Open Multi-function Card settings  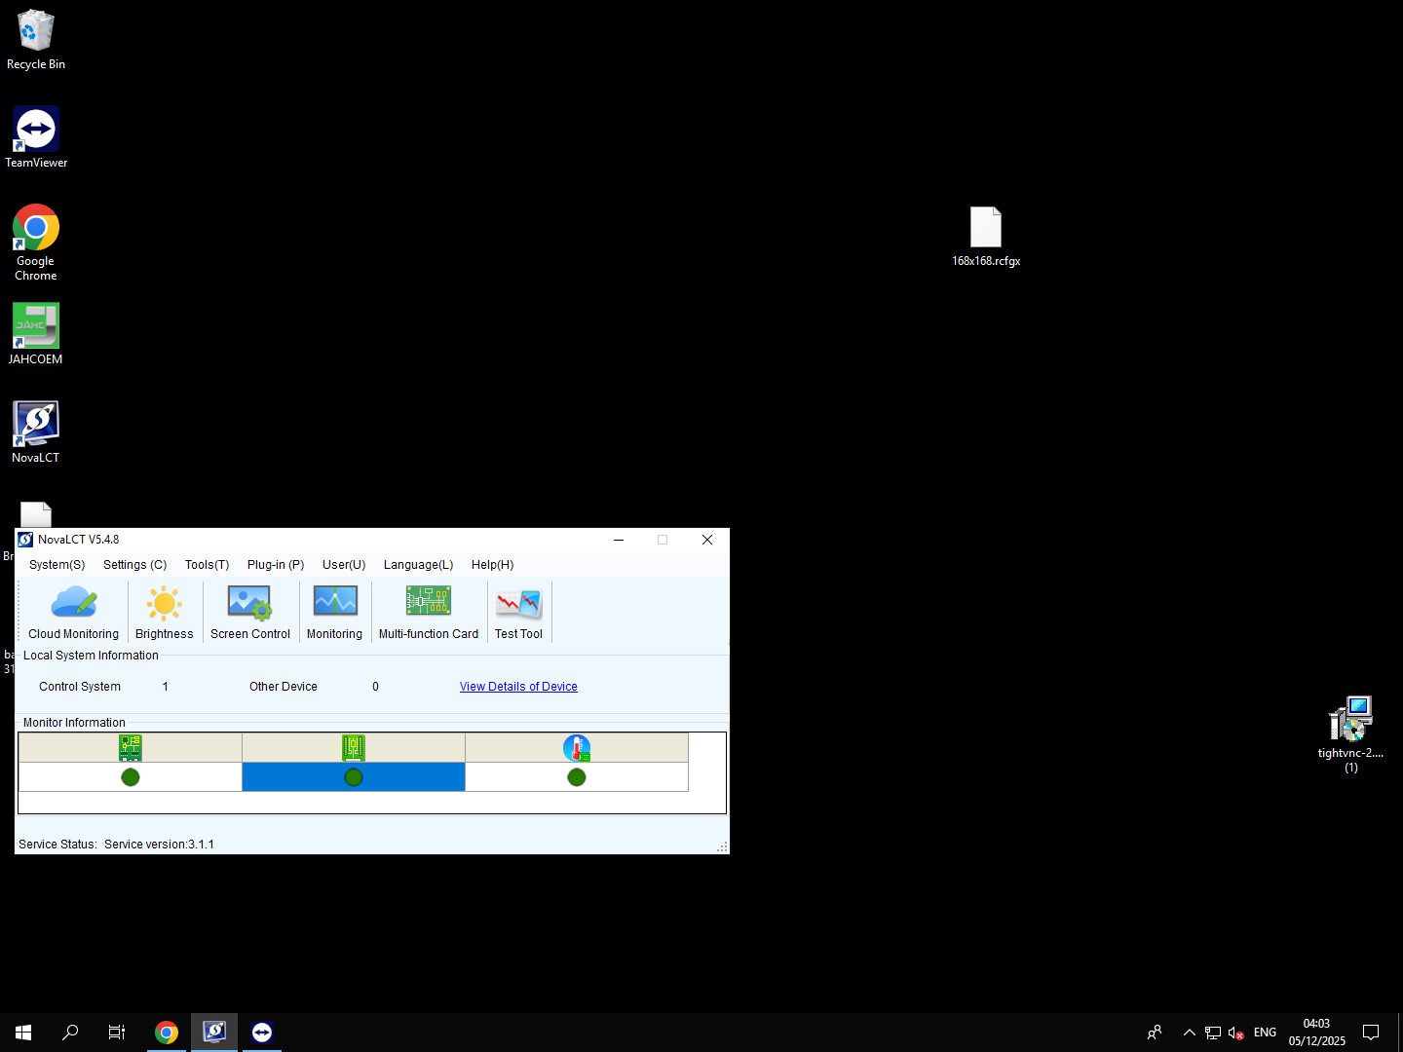(x=428, y=612)
